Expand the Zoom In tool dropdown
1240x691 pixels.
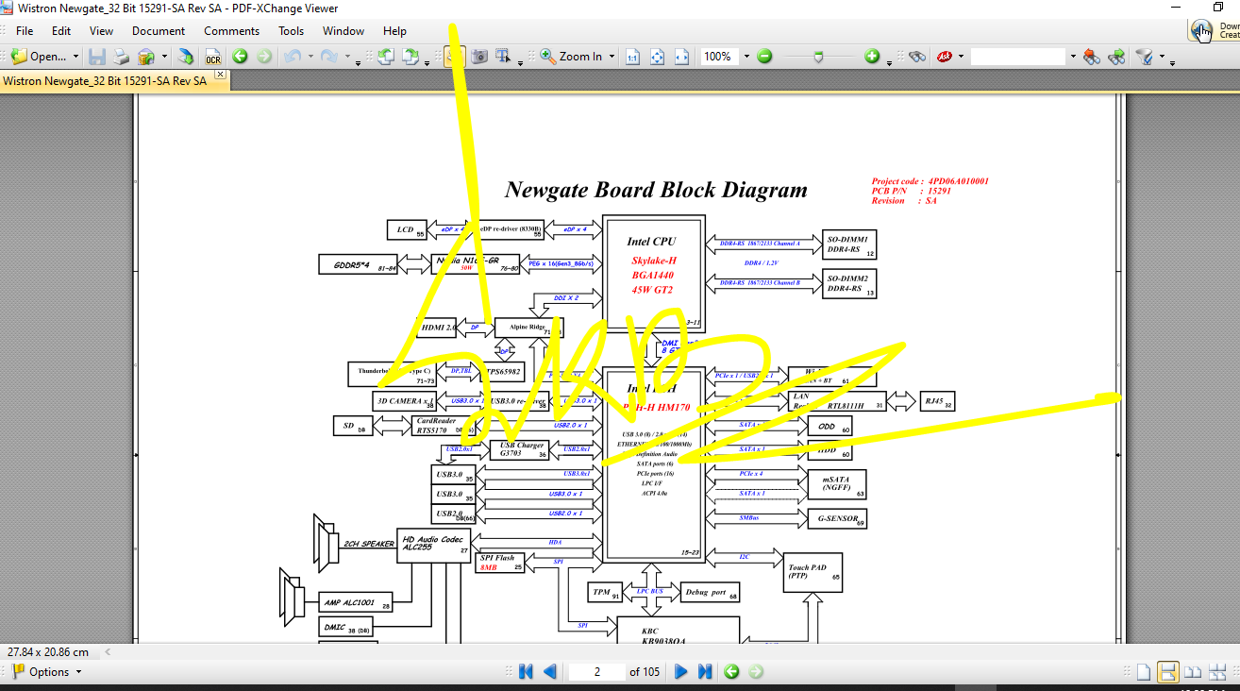click(x=612, y=57)
